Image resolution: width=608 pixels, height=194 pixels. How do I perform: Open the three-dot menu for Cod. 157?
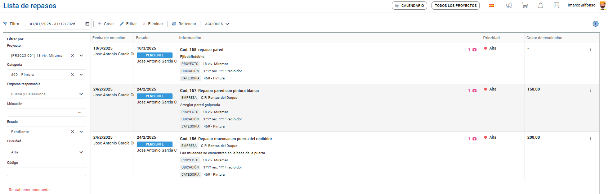click(590, 90)
